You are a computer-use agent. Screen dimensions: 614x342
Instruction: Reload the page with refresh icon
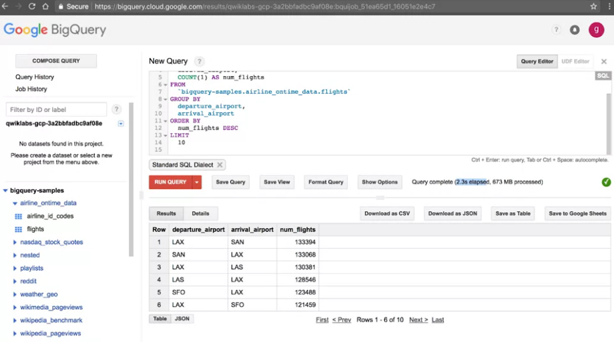coord(32,7)
